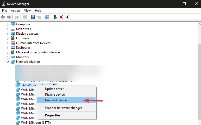
Task: Click the Forward arrow toolbar icon
Action: click(9, 17)
